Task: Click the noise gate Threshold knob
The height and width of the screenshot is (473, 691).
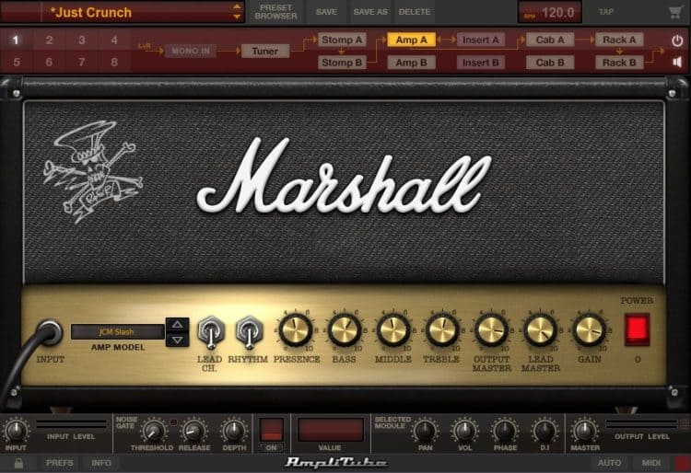Action: click(x=154, y=432)
